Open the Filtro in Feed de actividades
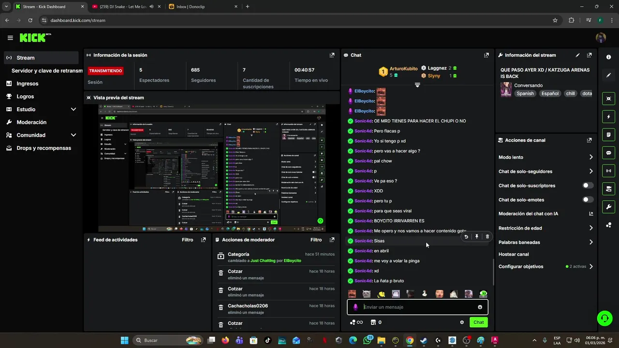The width and height of the screenshot is (619, 348). (x=187, y=240)
